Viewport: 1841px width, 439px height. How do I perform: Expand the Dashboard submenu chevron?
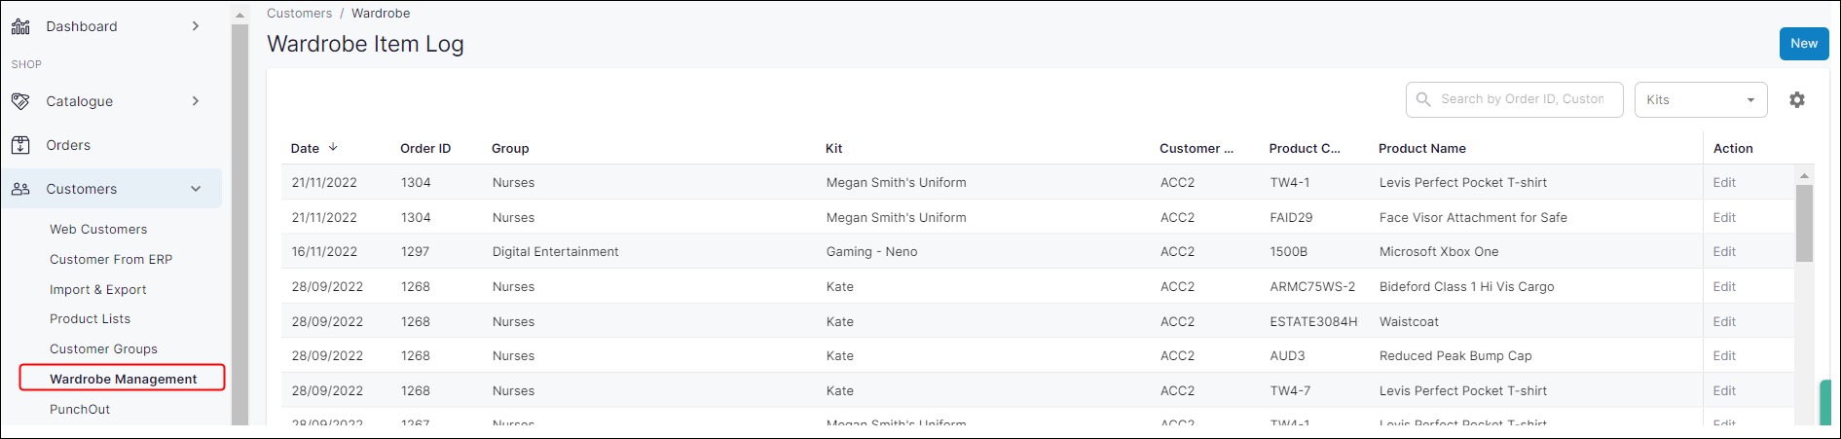coord(196,26)
